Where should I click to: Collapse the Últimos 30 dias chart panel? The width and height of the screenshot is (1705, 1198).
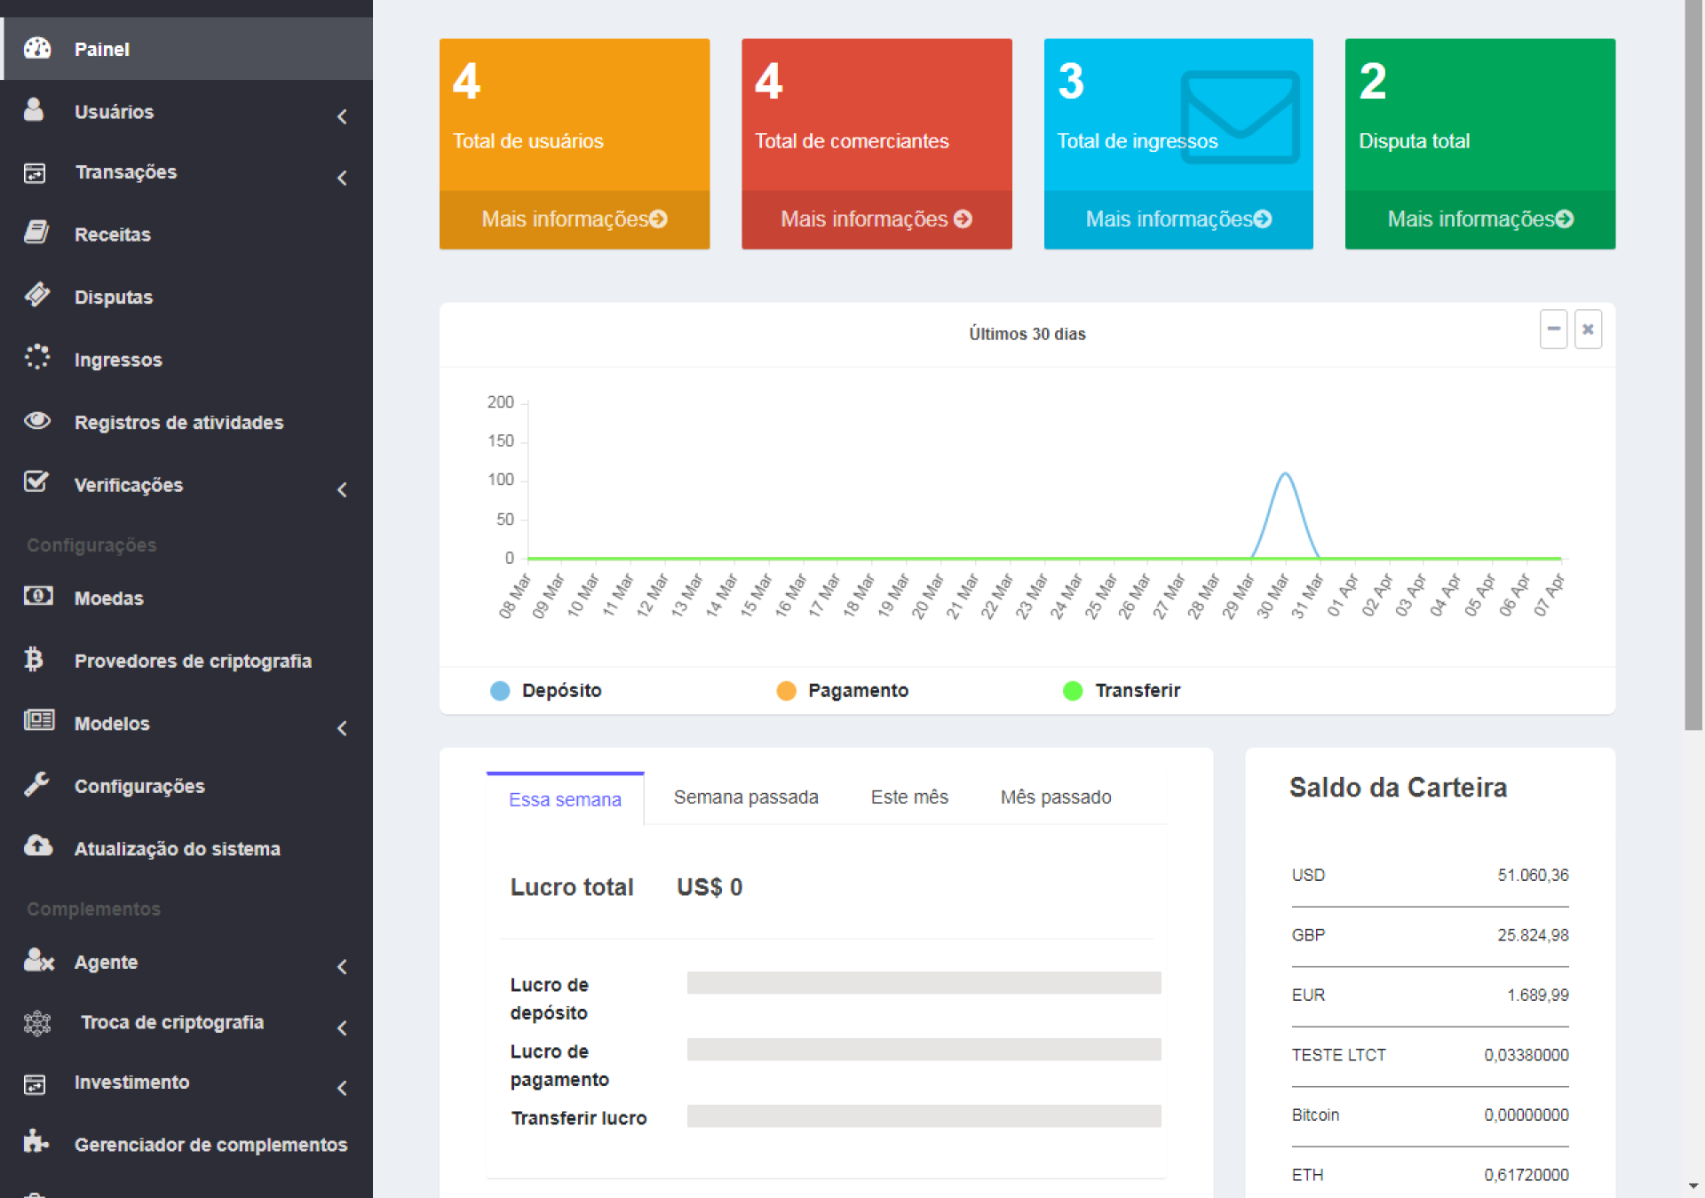point(1553,329)
